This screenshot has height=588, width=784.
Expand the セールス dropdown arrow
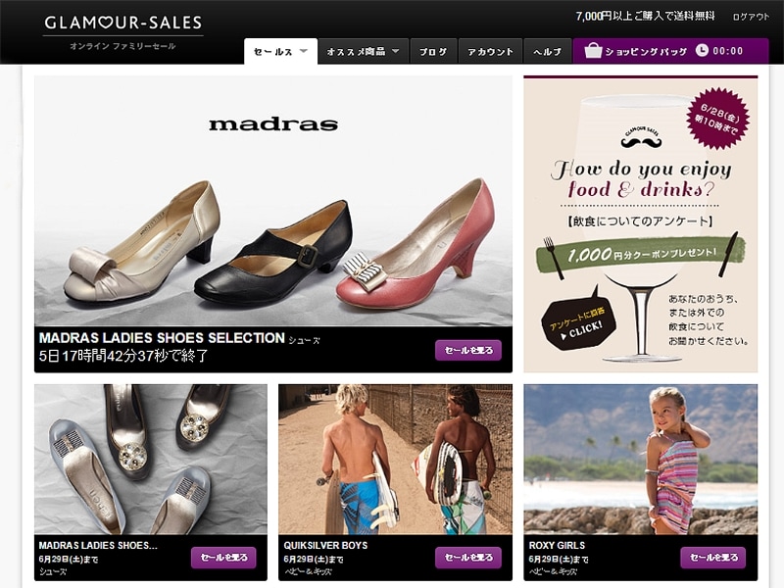(x=304, y=51)
